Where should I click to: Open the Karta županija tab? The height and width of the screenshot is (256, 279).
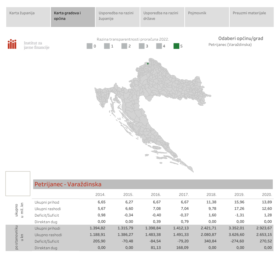(28, 17)
